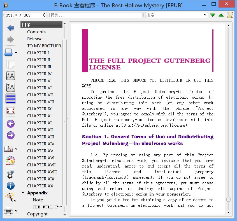Select Release in the table of contents

click(x=35, y=39)
